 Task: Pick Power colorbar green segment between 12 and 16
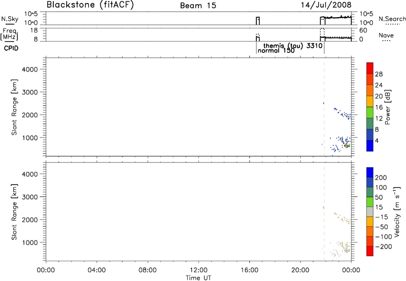(370, 112)
